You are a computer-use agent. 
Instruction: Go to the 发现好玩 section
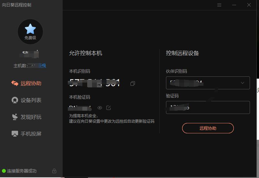pyautogui.click(x=26, y=117)
